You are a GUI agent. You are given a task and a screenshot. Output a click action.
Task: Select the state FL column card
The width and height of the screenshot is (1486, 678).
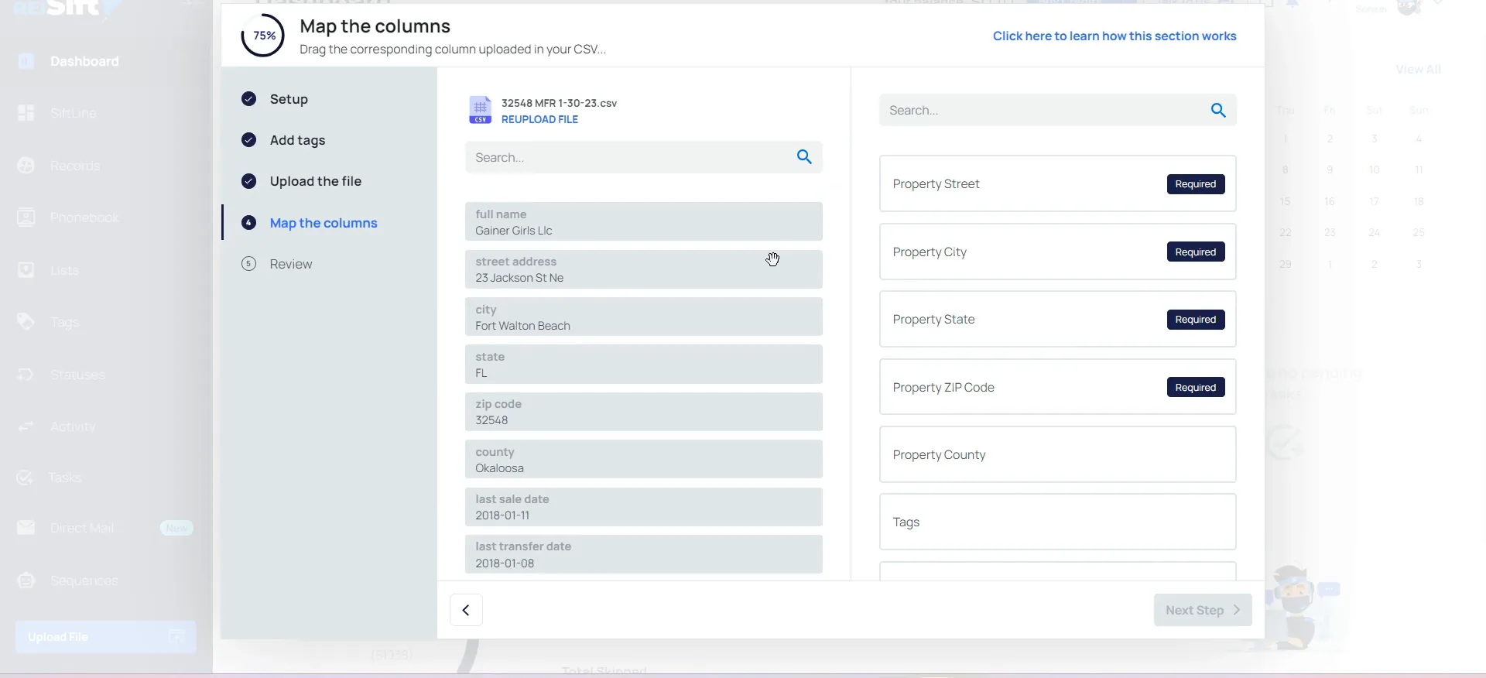(x=644, y=365)
